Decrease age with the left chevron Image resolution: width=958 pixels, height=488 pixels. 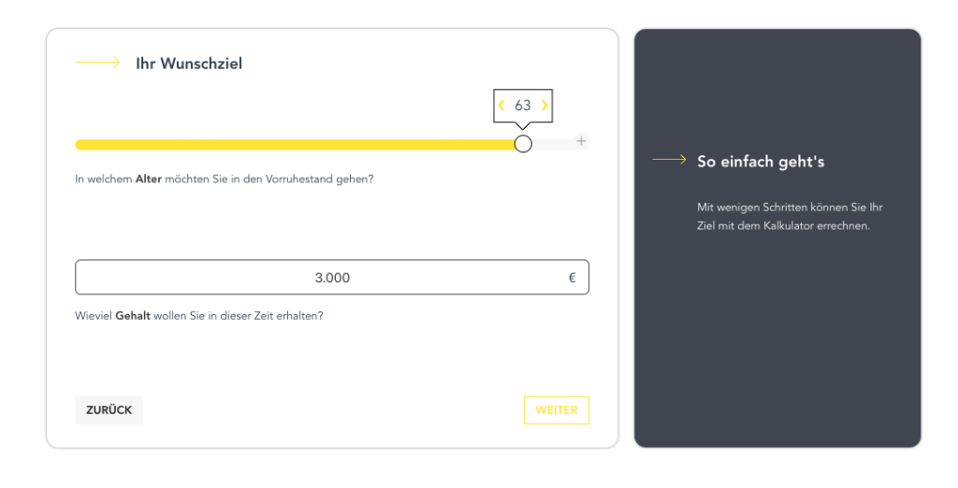501,106
